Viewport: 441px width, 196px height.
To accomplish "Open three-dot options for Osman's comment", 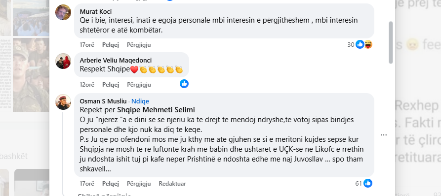I will click(x=384, y=135).
